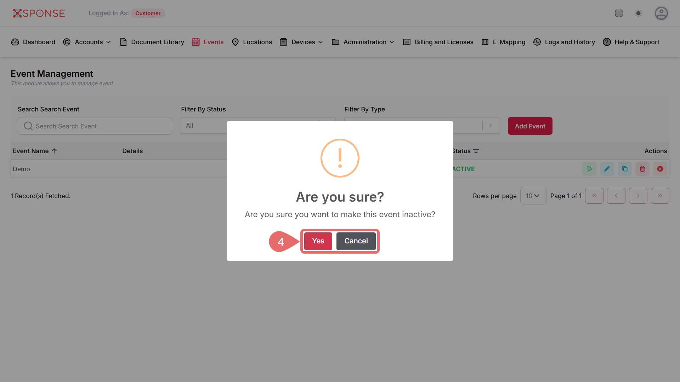Click the pencil edit icon for Demo

coord(607,169)
